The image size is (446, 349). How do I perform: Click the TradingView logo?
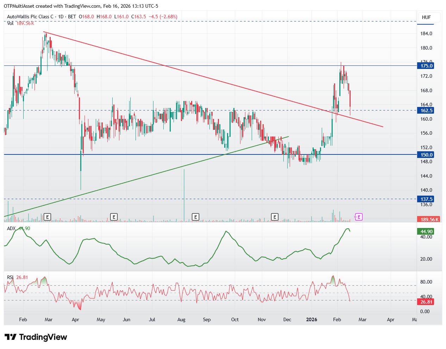pyautogui.click(x=36, y=337)
